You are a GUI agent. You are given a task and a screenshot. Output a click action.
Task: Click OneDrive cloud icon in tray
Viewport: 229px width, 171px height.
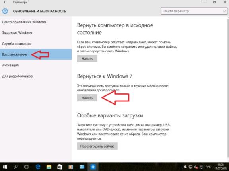pyautogui.click(x=185, y=167)
